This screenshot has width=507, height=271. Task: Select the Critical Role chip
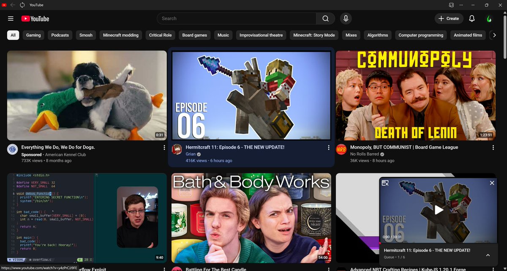tap(161, 35)
